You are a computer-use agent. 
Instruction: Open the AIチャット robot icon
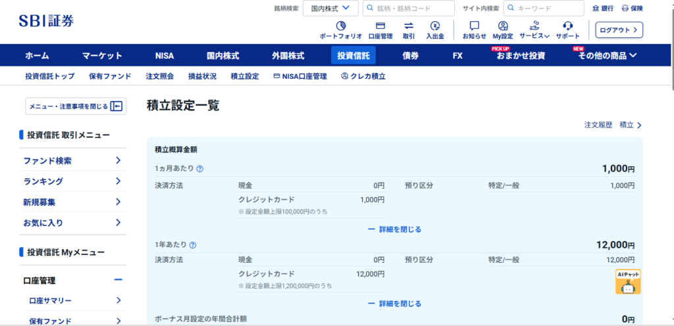click(x=628, y=281)
